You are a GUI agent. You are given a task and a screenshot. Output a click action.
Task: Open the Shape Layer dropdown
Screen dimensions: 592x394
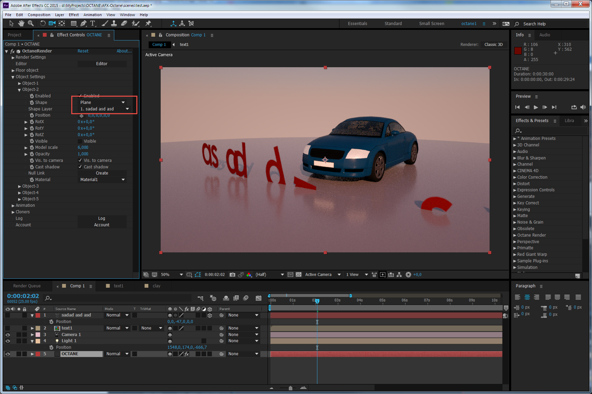click(x=104, y=109)
